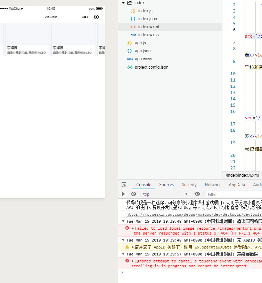Expand the AppID warning message details
The image size is (262, 283).
tap(133, 247)
